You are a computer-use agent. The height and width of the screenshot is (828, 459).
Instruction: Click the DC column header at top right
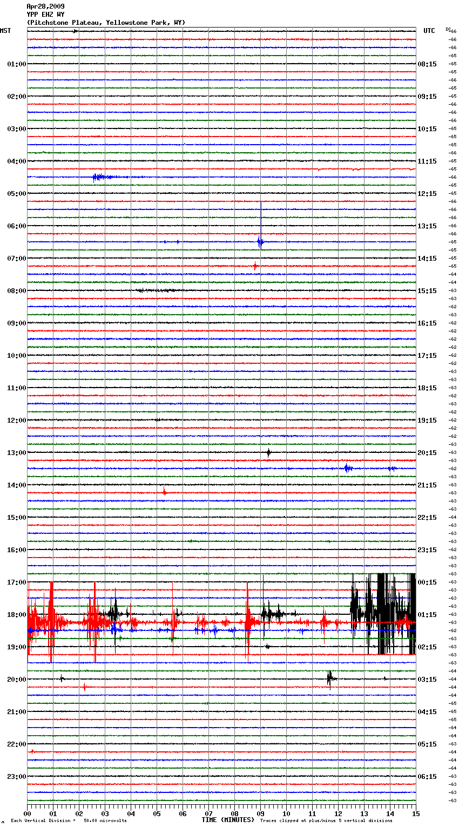click(448, 29)
